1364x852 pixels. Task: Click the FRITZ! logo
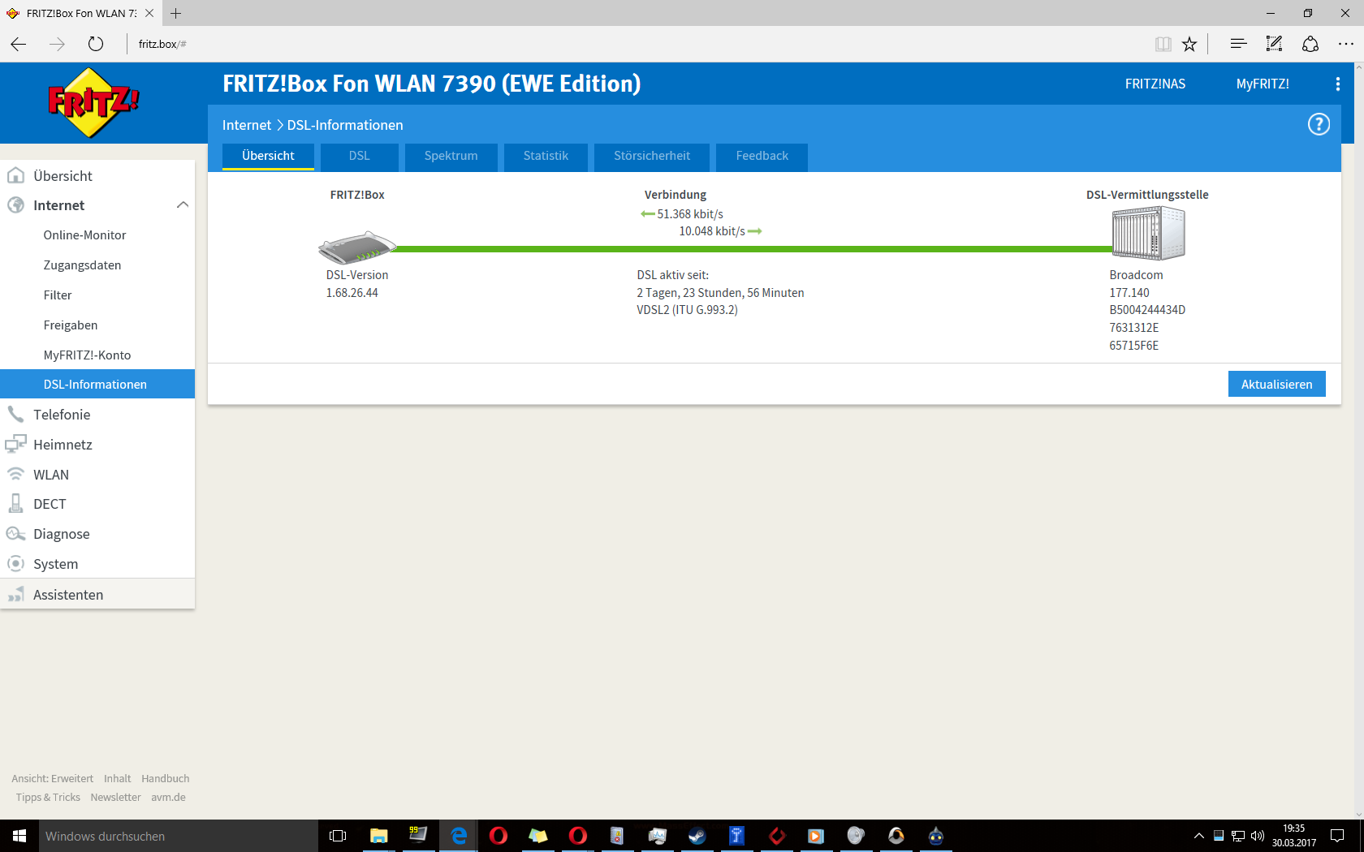pyautogui.click(x=93, y=103)
